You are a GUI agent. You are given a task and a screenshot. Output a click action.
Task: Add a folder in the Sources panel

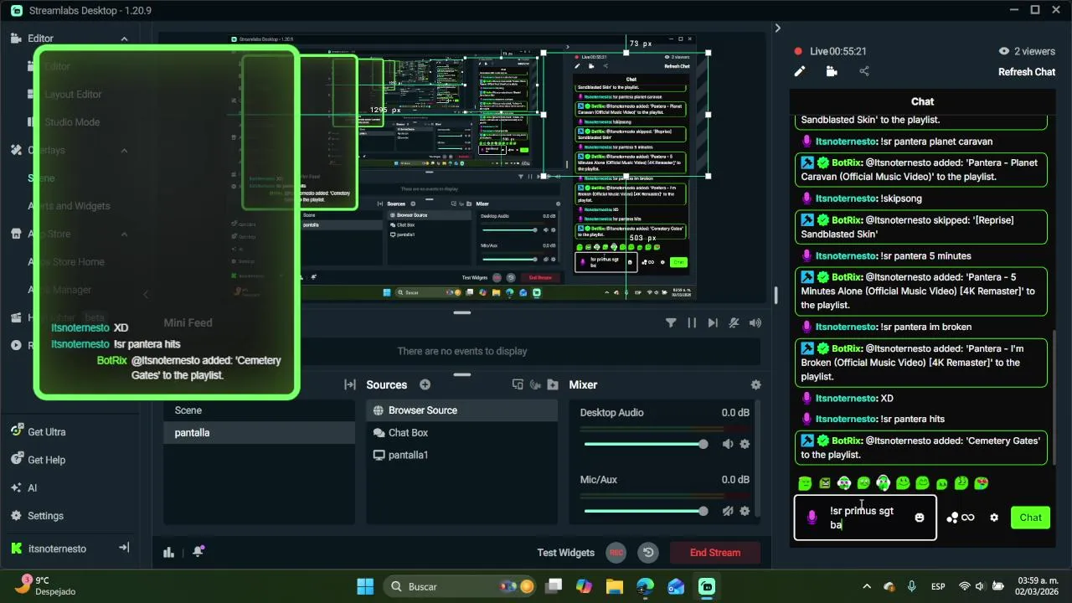click(553, 384)
